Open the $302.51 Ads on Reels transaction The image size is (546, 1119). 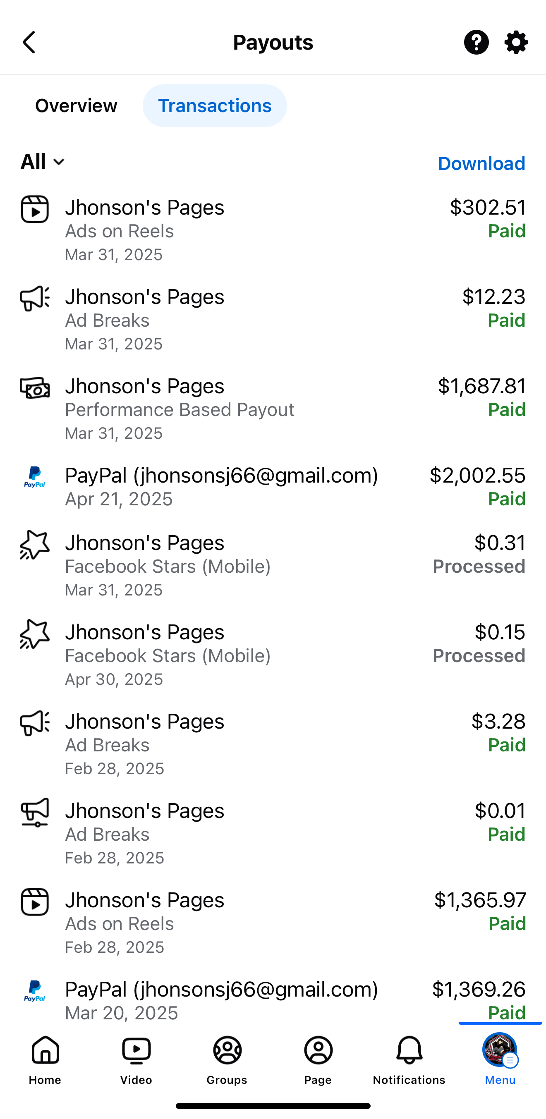tap(273, 230)
